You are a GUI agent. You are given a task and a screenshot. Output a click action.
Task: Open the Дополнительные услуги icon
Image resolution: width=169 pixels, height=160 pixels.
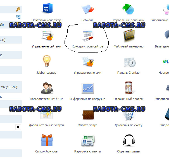pos(46,115)
